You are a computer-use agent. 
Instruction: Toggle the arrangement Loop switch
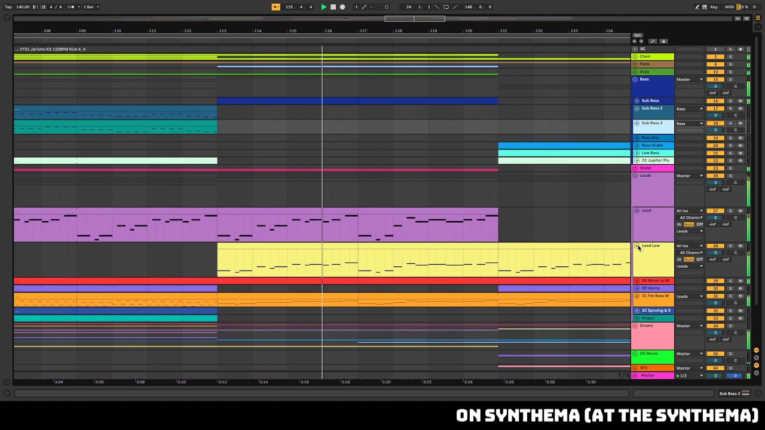pos(446,7)
